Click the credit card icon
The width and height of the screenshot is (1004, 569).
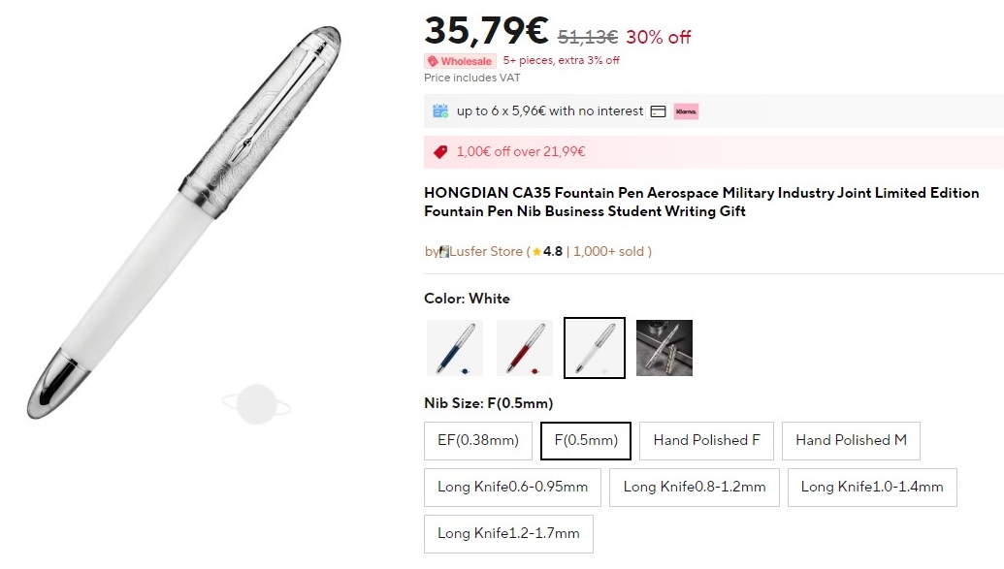(x=658, y=111)
